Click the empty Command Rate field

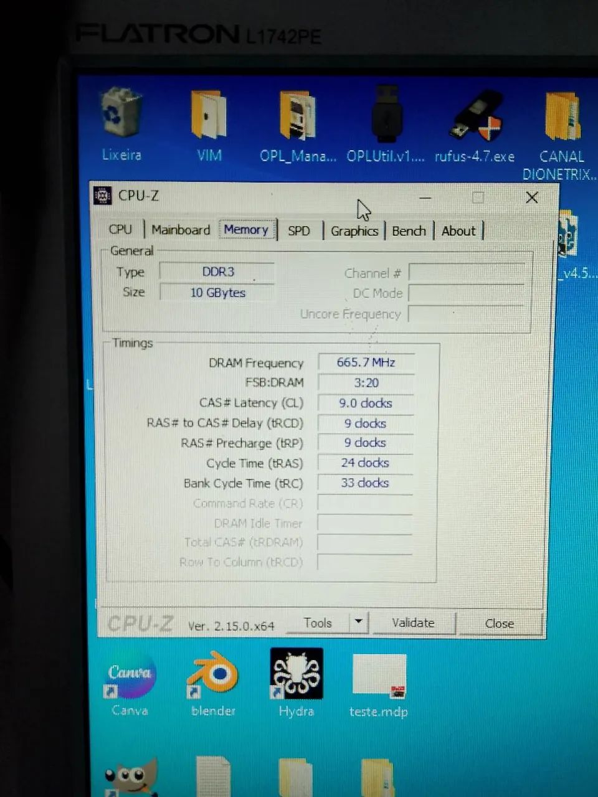tap(365, 503)
